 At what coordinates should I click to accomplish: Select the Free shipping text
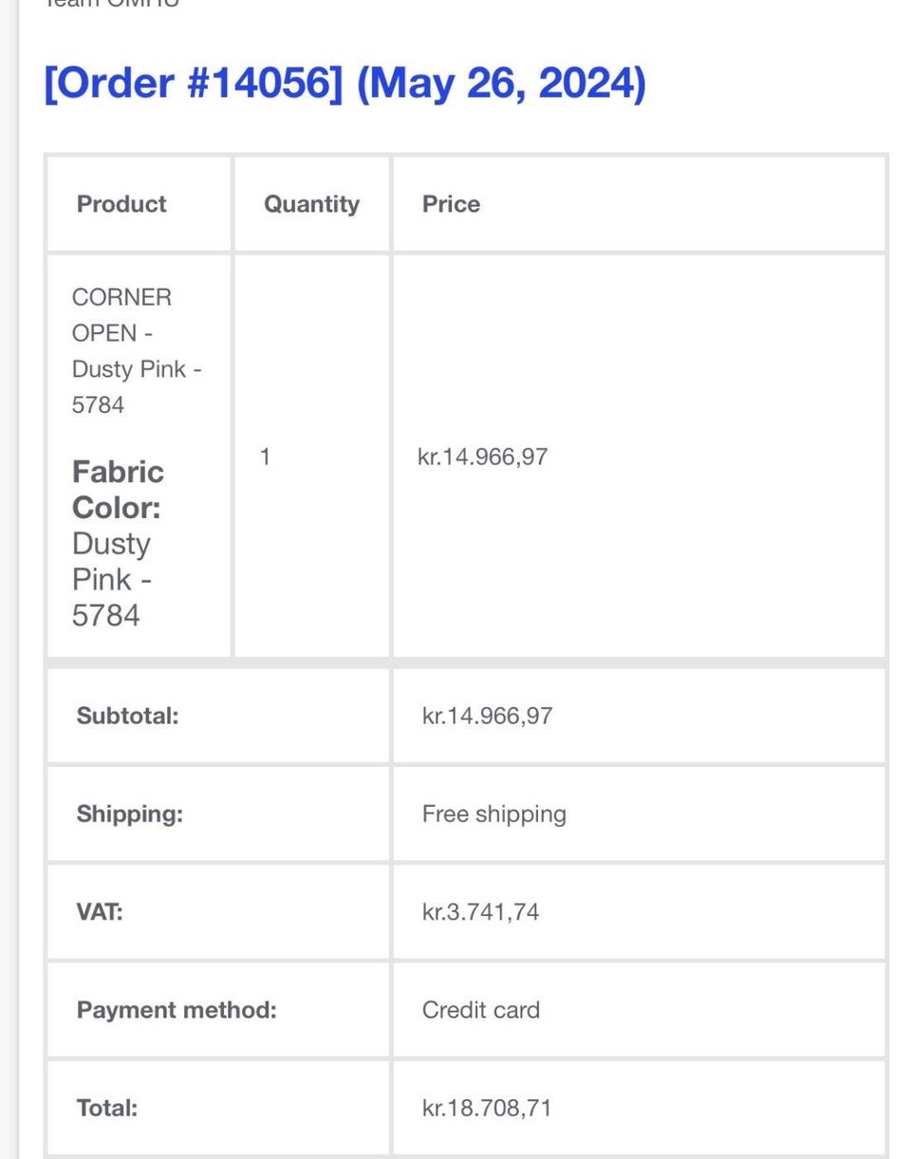coord(493,813)
